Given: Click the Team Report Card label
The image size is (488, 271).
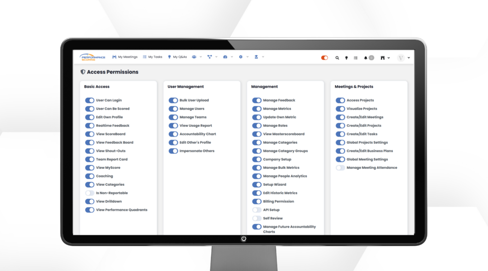Looking at the screenshot, I should point(112,159).
